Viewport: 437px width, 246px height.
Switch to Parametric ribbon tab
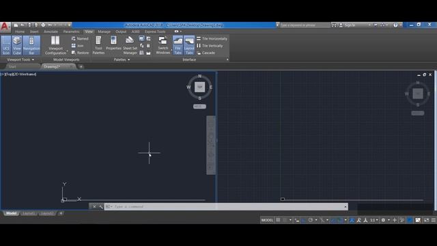pyautogui.click(x=71, y=31)
